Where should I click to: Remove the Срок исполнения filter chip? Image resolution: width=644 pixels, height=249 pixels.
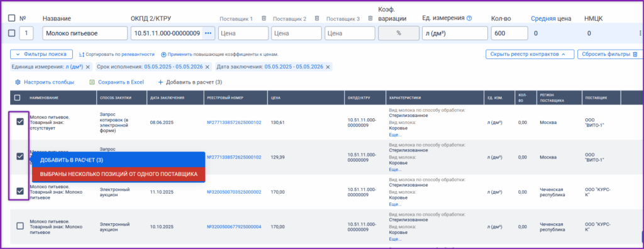[x=208, y=67]
